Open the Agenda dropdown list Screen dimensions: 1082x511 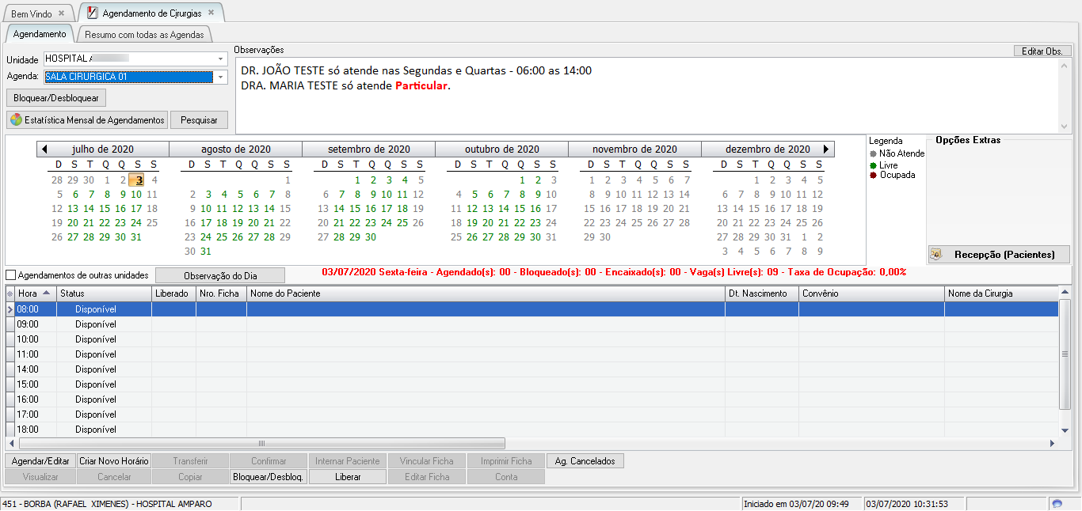[220, 77]
